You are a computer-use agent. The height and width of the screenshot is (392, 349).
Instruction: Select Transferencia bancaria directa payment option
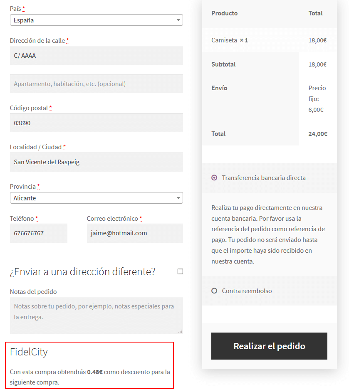[x=214, y=178]
